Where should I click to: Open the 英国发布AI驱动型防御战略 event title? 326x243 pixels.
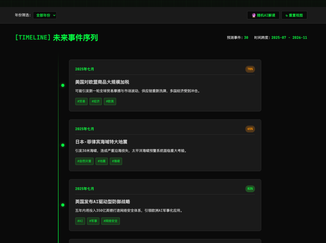103,202
